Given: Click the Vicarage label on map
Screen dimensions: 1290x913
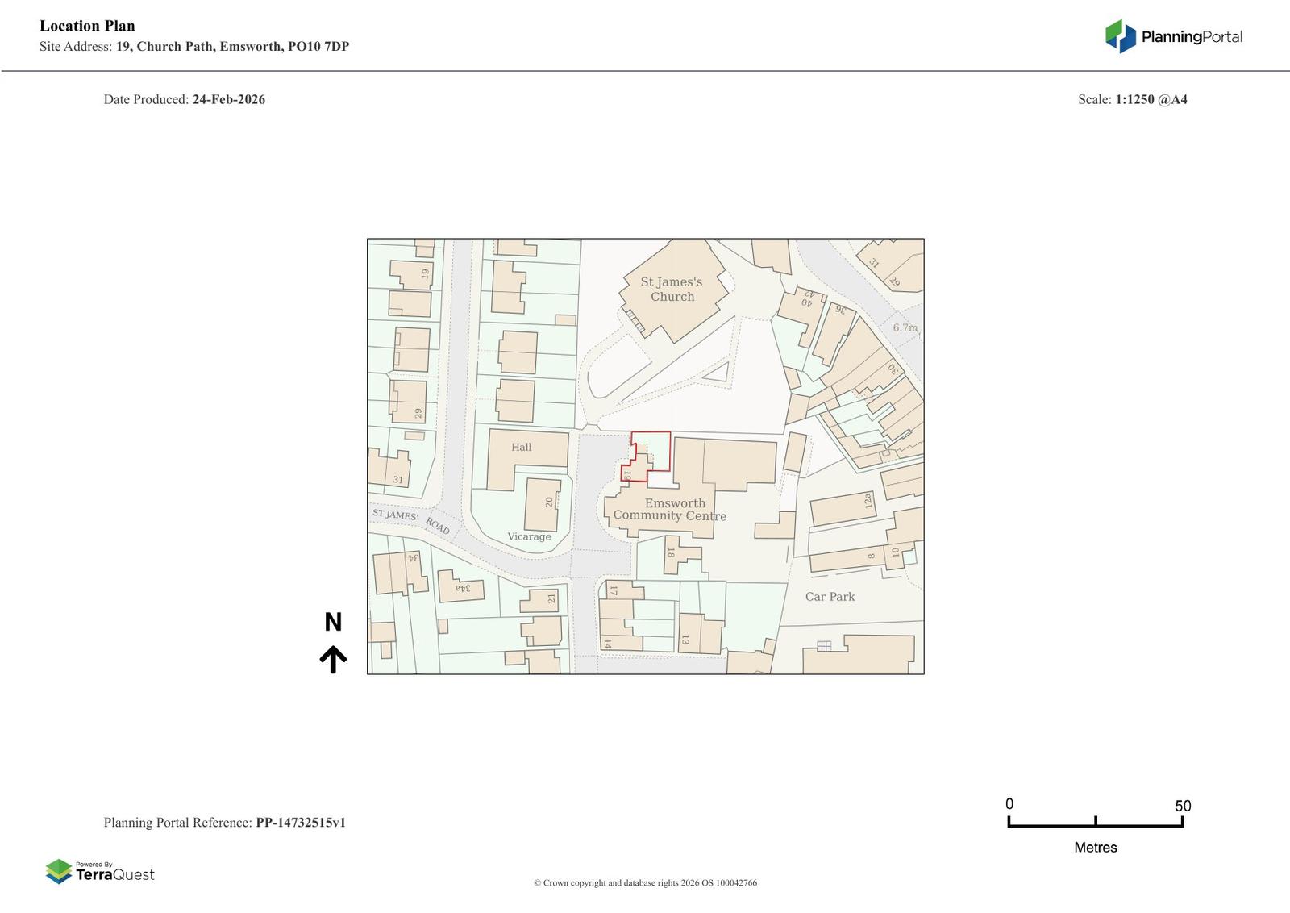Looking at the screenshot, I should (529, 536).
